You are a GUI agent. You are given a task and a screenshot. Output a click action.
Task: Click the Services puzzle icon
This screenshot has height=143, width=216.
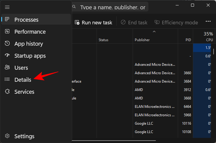[x=8, y=92]
